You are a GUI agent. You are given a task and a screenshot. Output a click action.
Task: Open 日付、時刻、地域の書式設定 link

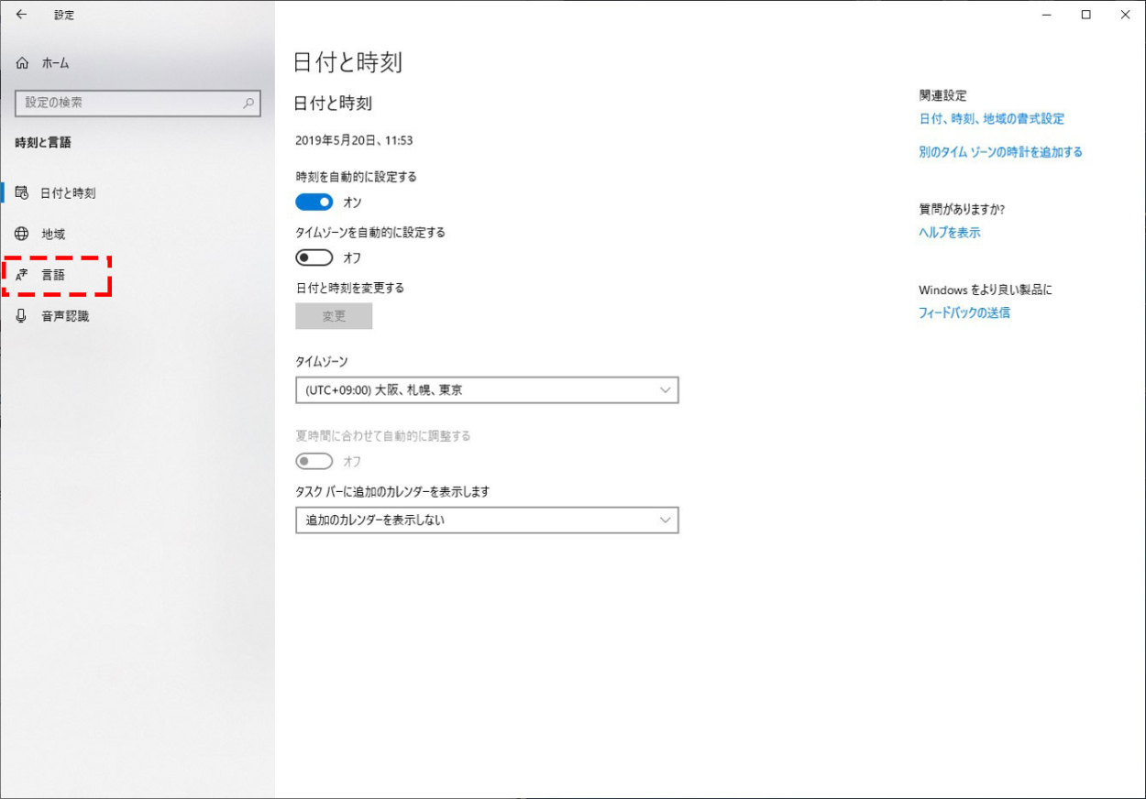(x=991, y=119)
